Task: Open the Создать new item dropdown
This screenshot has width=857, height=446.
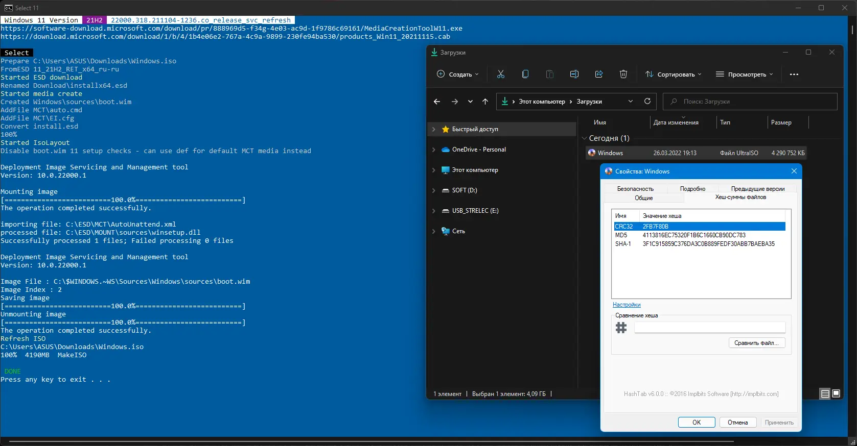Action: tap(458, 74)
